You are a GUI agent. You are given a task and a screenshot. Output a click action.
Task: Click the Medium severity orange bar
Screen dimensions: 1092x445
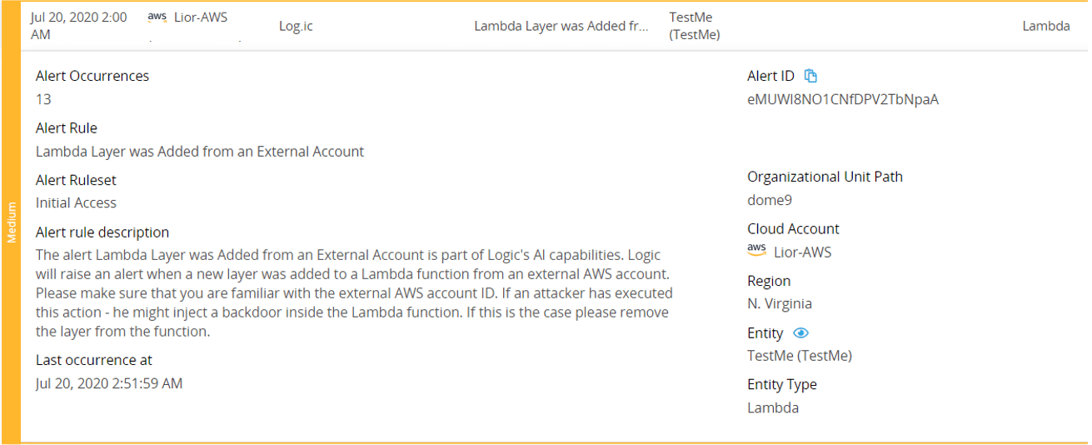click(11, 222)
